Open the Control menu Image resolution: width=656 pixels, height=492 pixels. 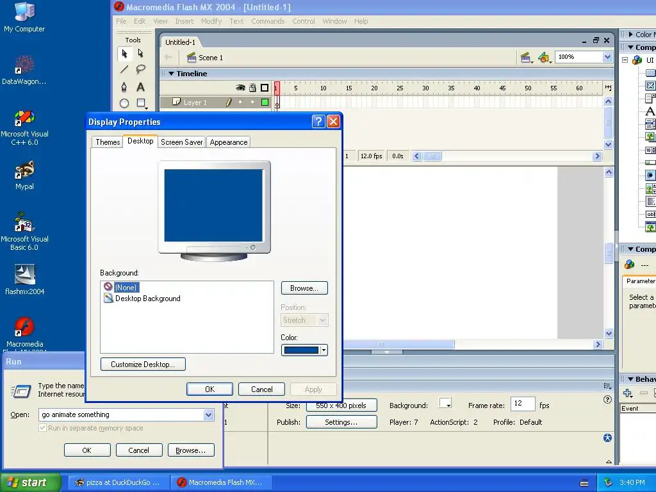point(303,21)
